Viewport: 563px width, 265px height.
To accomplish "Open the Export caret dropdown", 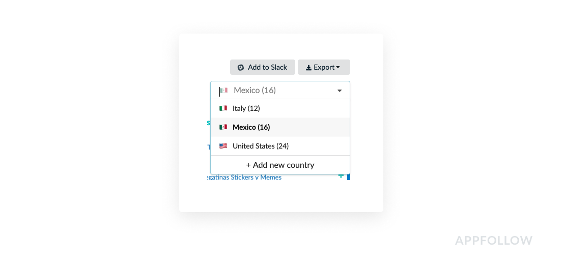I will (338, 68).
